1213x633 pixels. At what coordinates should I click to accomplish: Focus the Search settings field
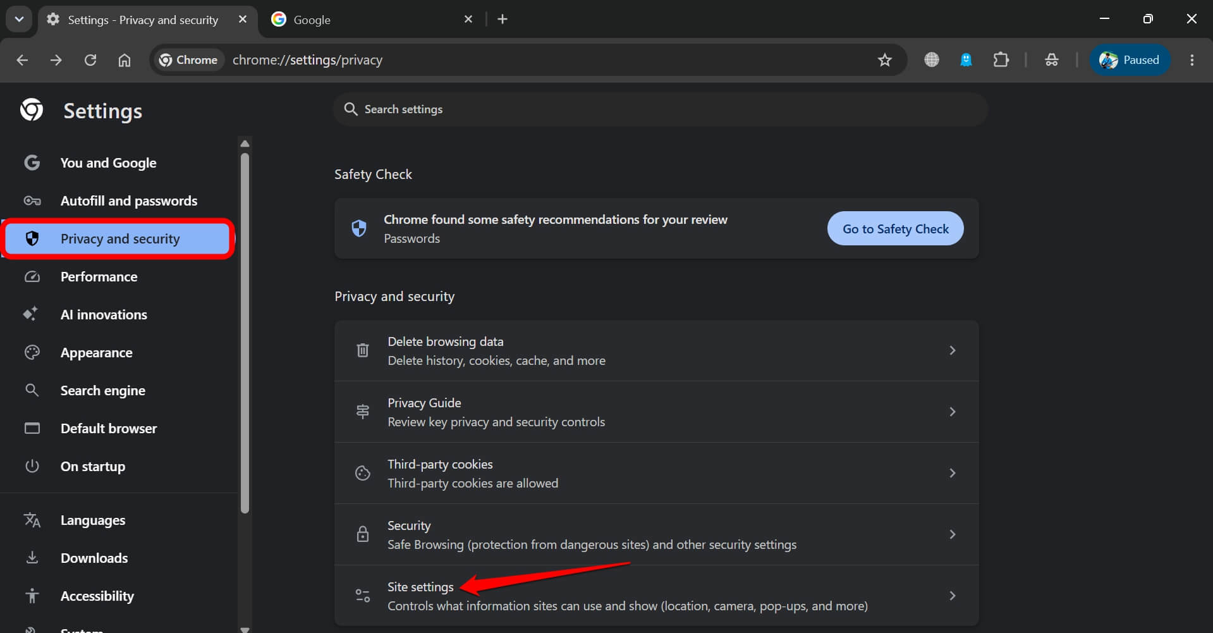click(661, 109)
